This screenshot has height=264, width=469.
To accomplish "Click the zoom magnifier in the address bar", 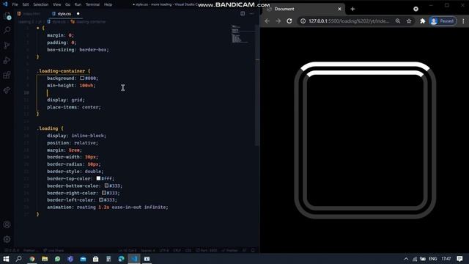I will [x=398, y=21].
